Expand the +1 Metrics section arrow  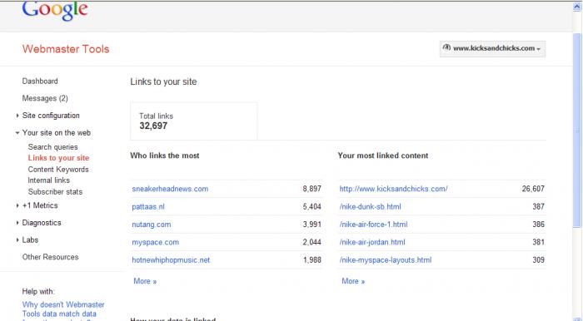[x=17, y=205]
